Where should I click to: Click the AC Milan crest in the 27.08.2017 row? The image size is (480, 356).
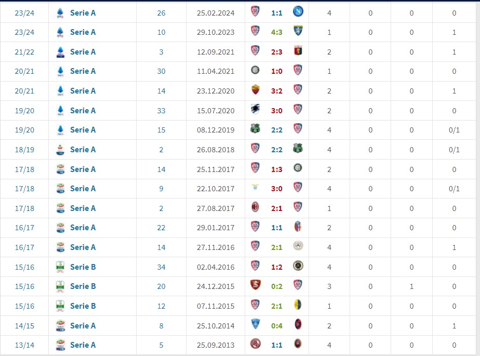(255, 208)
